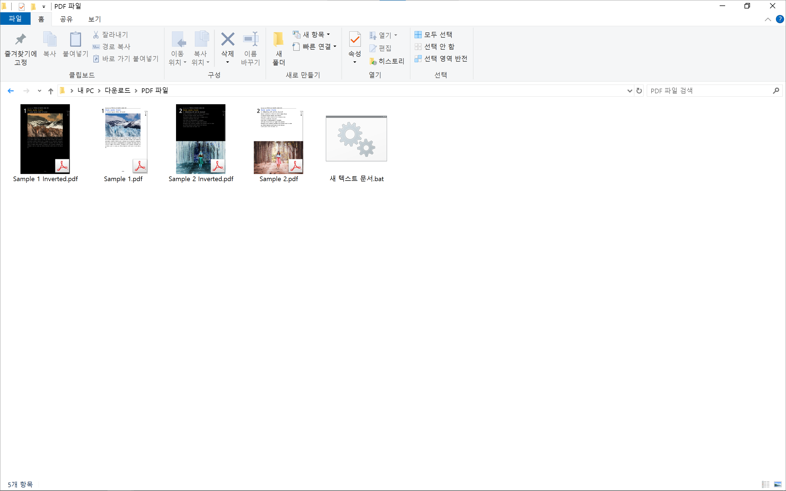
Task: Open Properties (속성) checkmark icon
Action: tap(355, 40)
